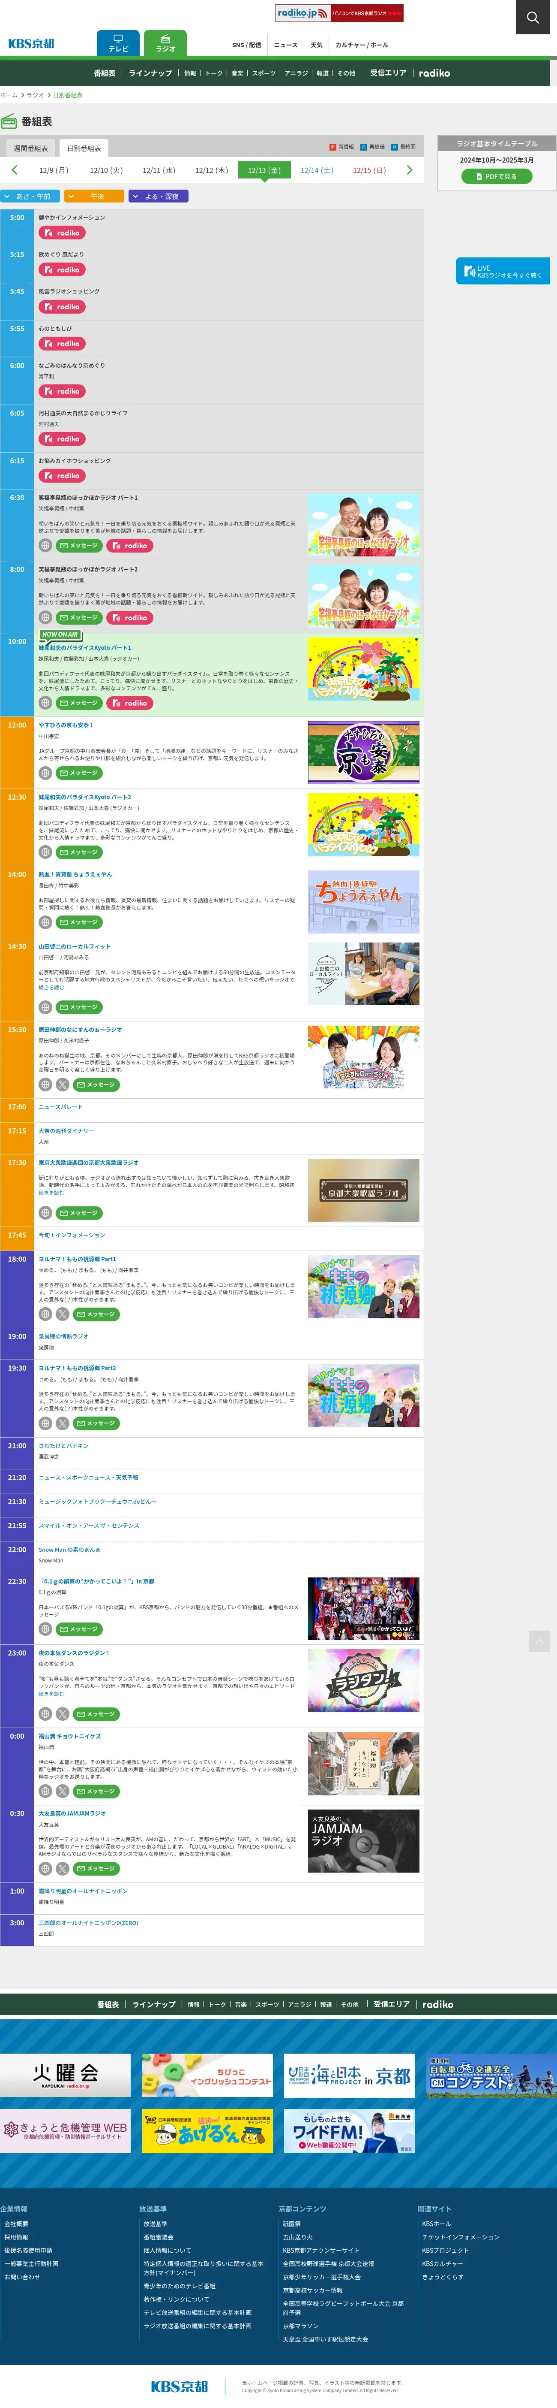557x2408 pixels.
Task: Open X icon for 夜の本気ダンスのラジダン！
Action: pyautogui.click(x=62, y=1713)
